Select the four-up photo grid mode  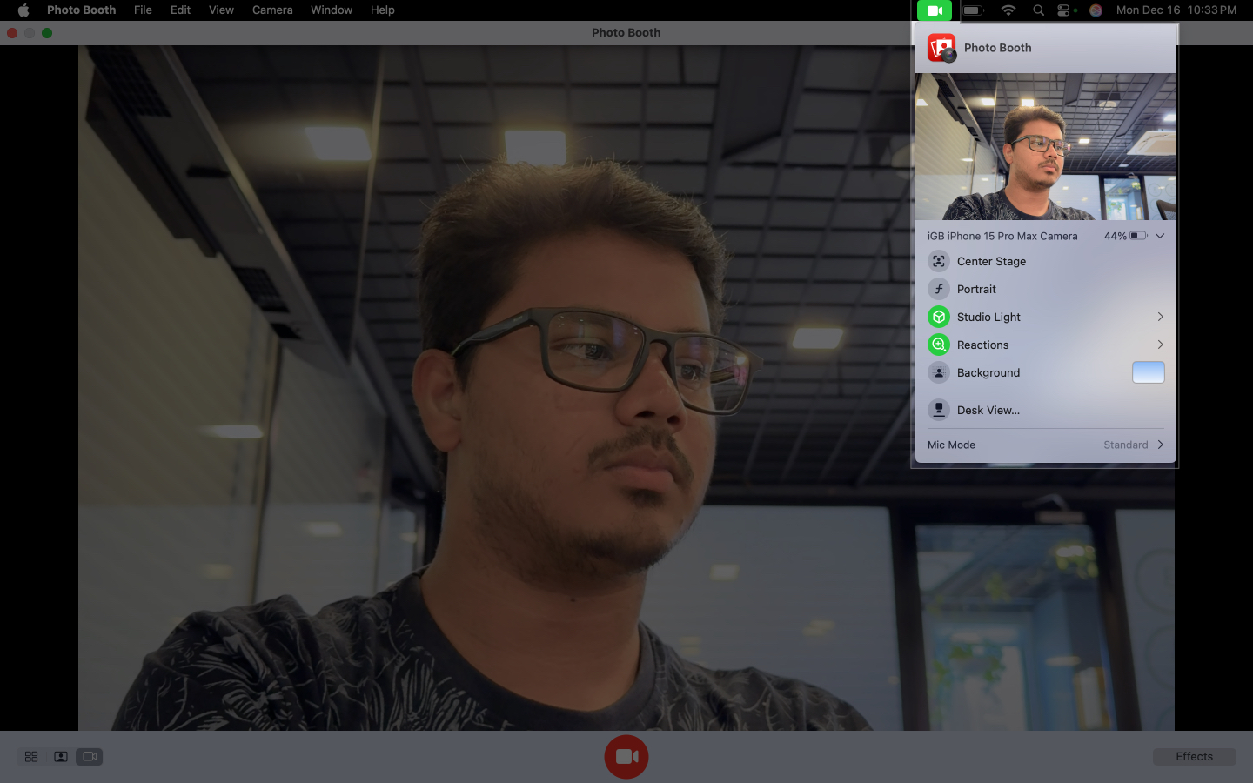31,757
